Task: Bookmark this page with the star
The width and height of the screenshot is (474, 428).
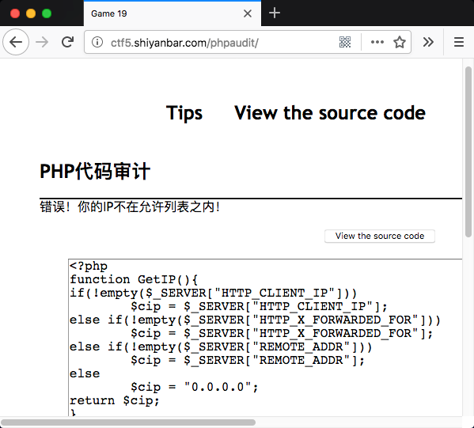Action: pos(400,42)
